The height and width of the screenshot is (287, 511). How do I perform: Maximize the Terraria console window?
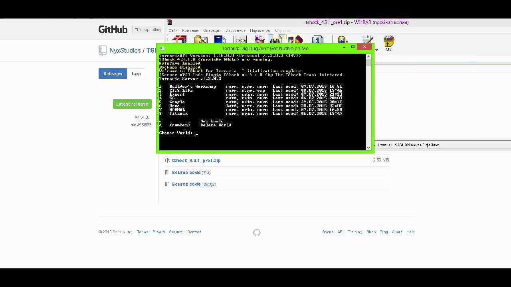353,47
